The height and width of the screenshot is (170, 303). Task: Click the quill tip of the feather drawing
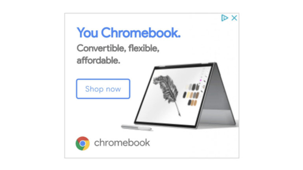179,114
